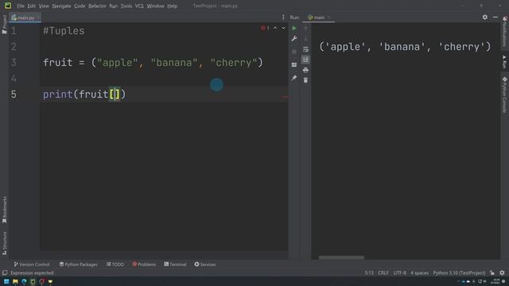Open the IDE settings gear icon in status bar
Viewport: 509px width, 286px height.
502,273
